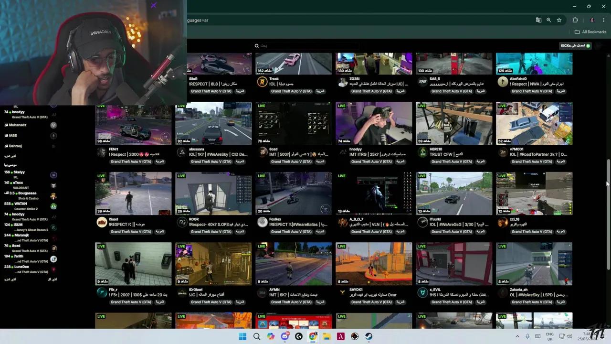Click the page vertical scrollbar thumb
The image size is (611, 344).
[608, 214]
